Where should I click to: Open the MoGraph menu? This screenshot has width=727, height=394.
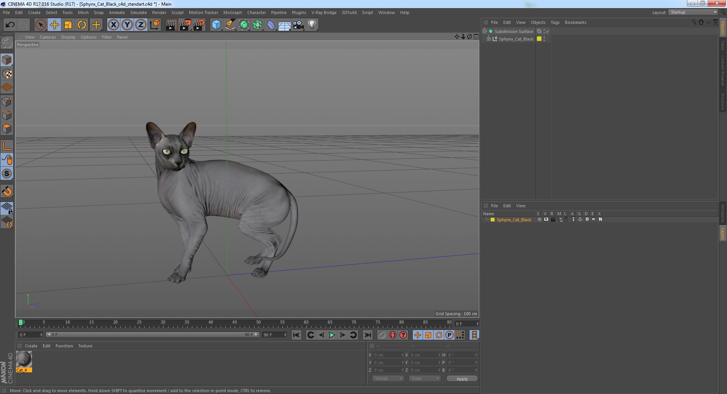pos(232,13)
